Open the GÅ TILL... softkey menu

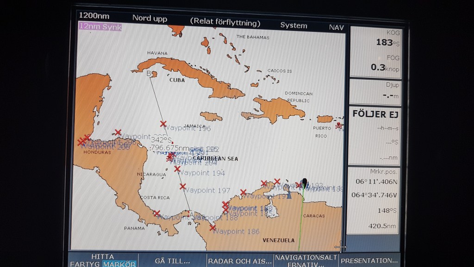(172, 261)
